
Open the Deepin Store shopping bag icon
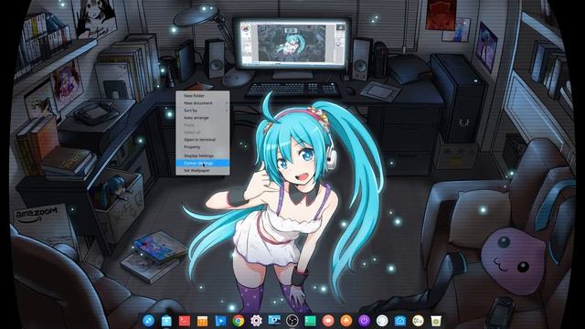(x=166, y=321)
